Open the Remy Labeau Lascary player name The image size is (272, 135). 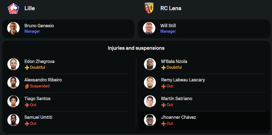click(183, 80)
